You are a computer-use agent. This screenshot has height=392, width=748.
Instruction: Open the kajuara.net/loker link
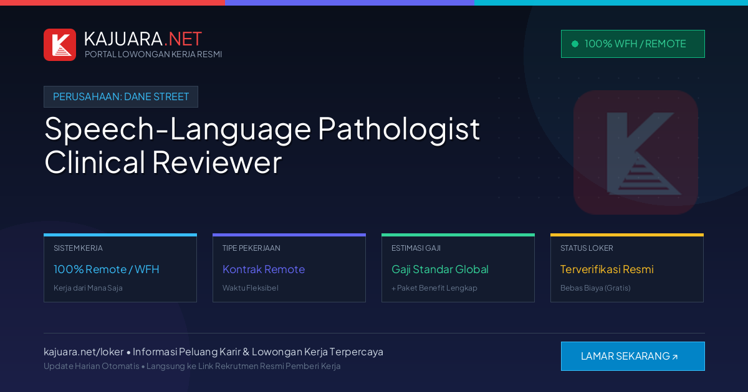pyautogui.click(x=83, y=352)
